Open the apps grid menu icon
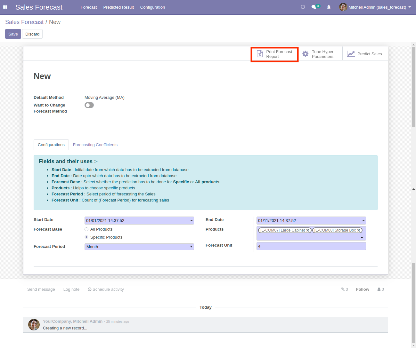 pos(5,7)
